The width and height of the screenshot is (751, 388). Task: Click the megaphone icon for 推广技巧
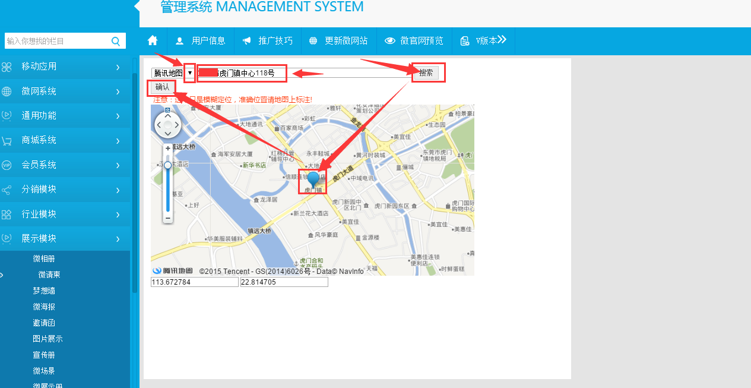coord(246,41)
